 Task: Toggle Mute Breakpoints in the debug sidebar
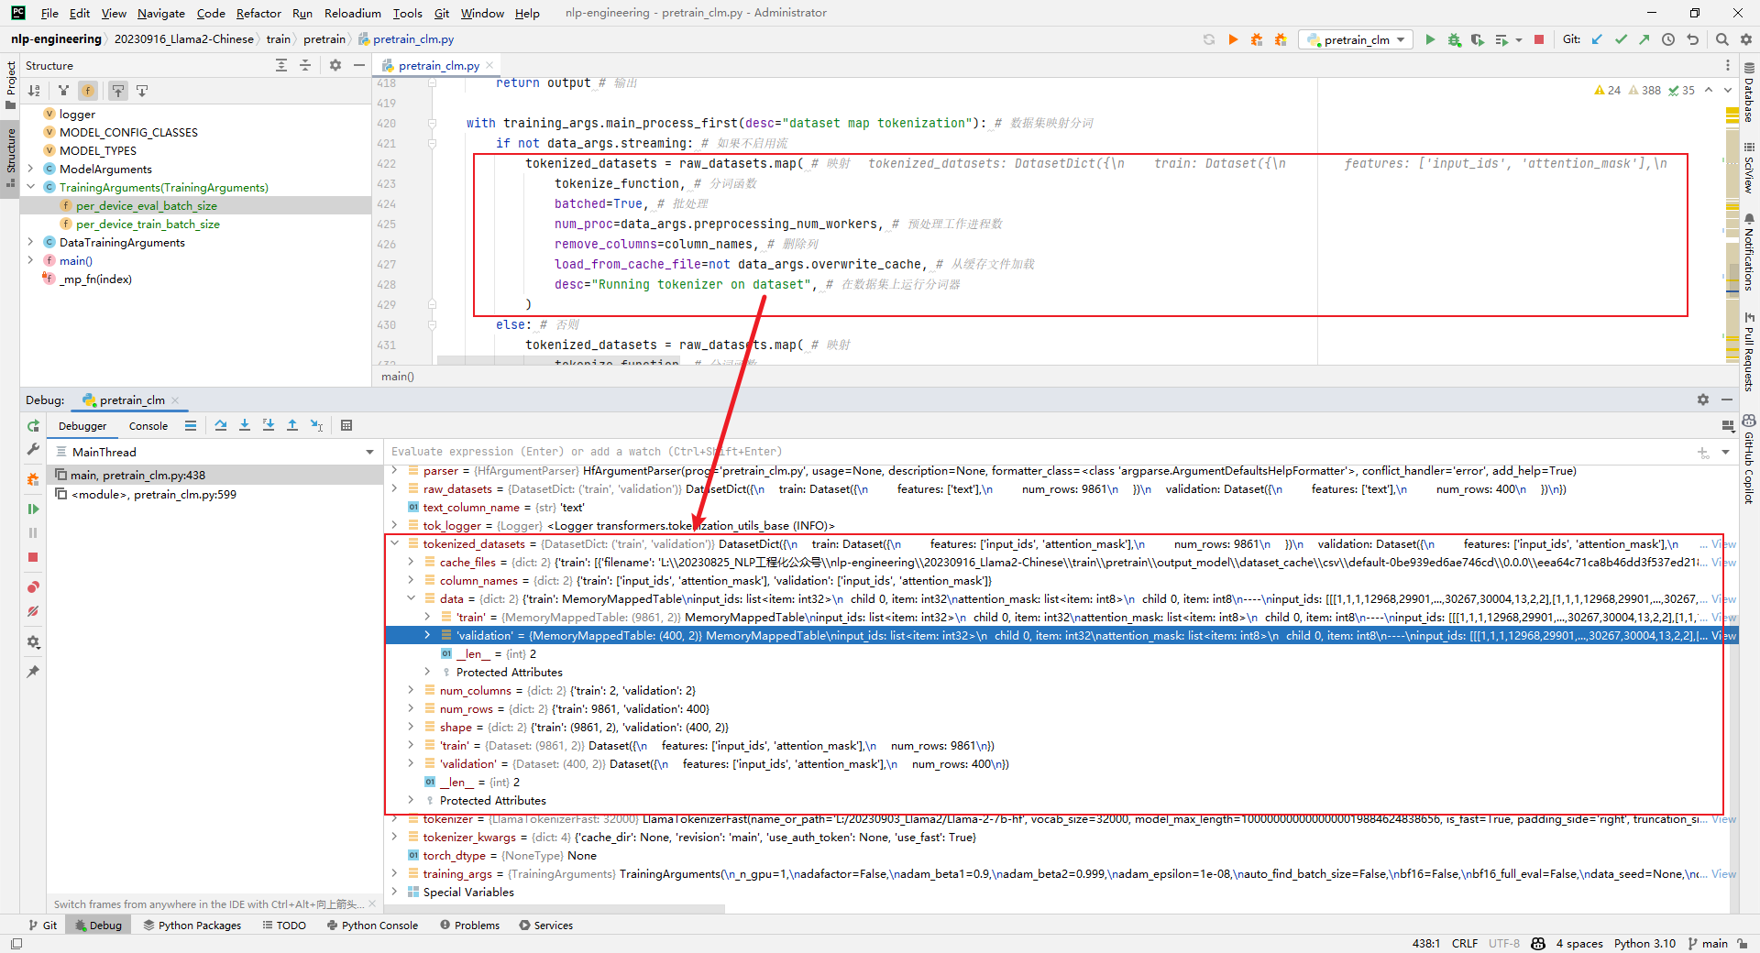coord(33,611)
